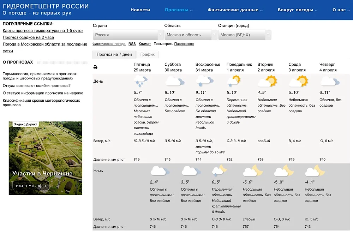Click the Sunday night rain-and-moon icon
Viewport: 353px width, 233px height.
coord(219,171)
